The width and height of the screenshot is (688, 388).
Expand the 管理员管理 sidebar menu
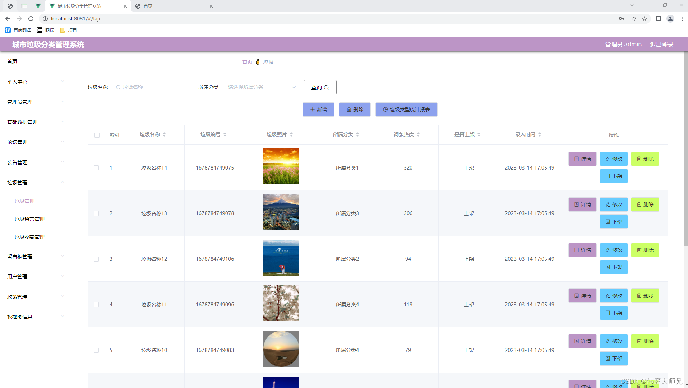(x=36, y=102)
